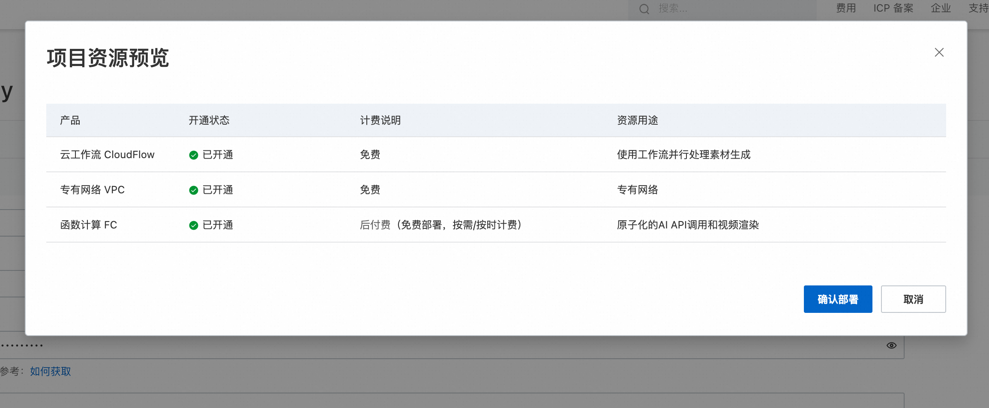Viewport: 989px width, 408px height.
Task: Click the 取消 button
Action: 913,299
